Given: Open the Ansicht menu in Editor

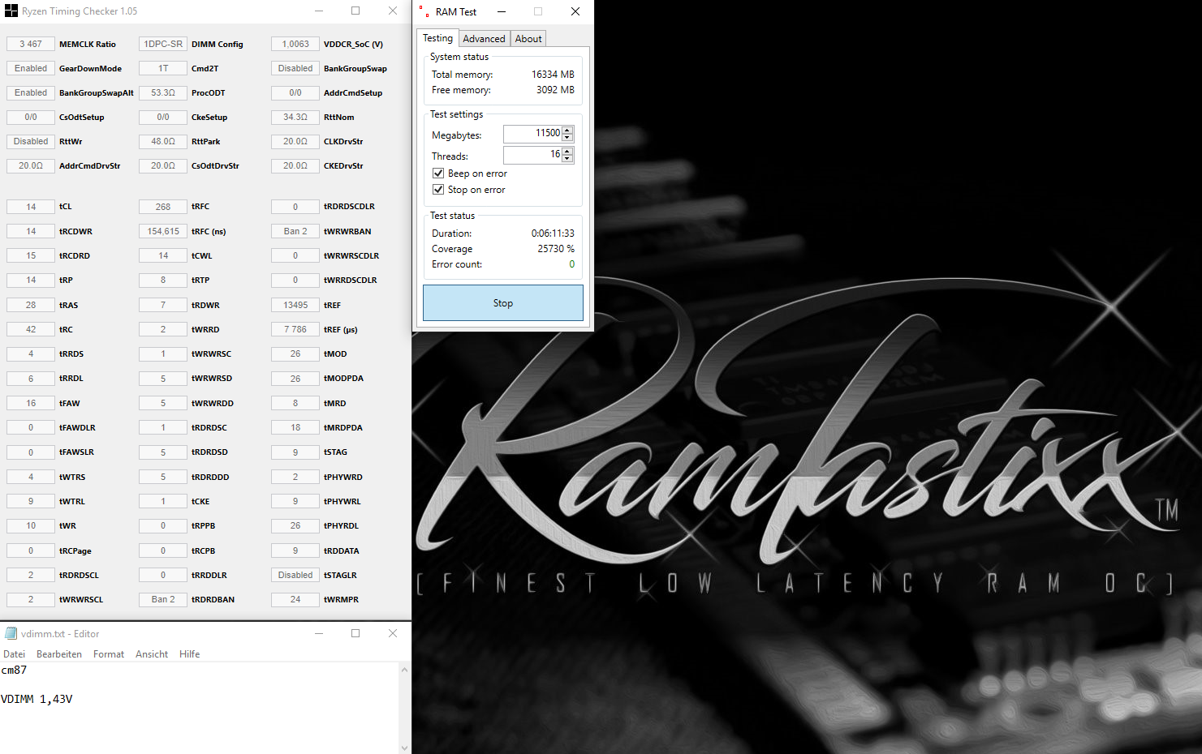Looking at the screenshot, I should tap(152, 654).
